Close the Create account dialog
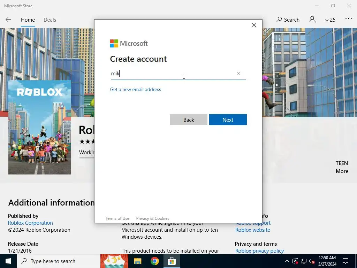Screen dimensions: 357x268 254,25
